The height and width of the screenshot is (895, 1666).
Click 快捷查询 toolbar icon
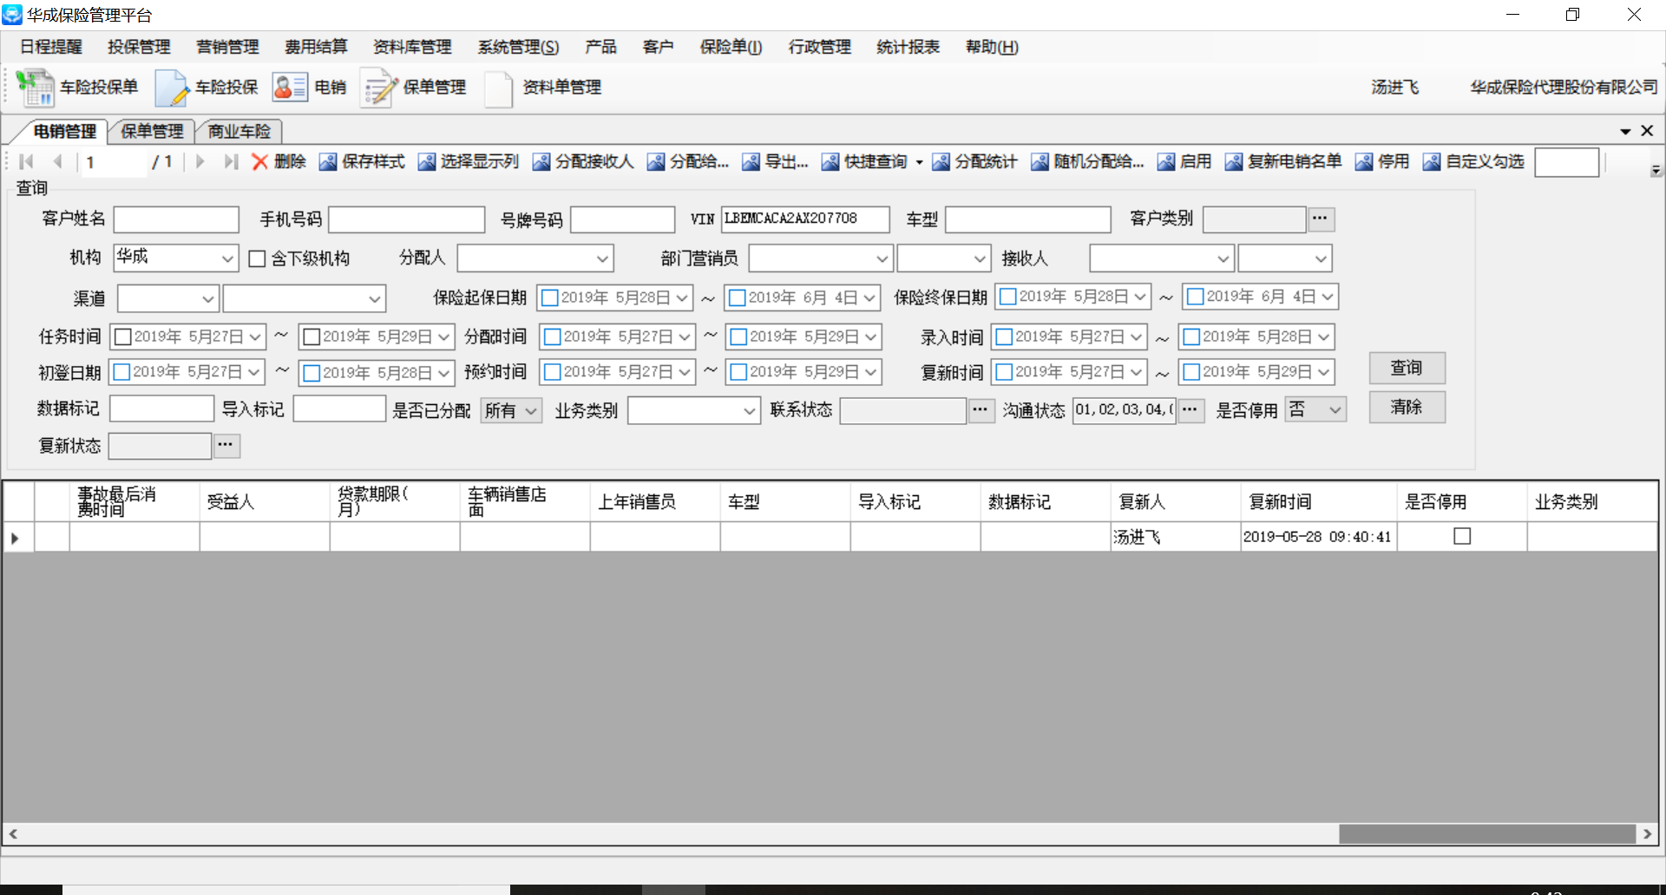click(830, 162)
